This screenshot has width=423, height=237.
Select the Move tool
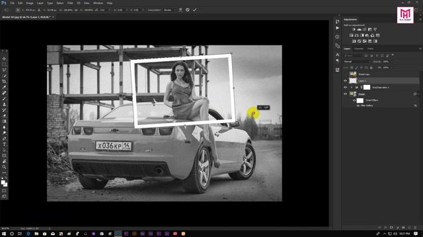[4, 59]
